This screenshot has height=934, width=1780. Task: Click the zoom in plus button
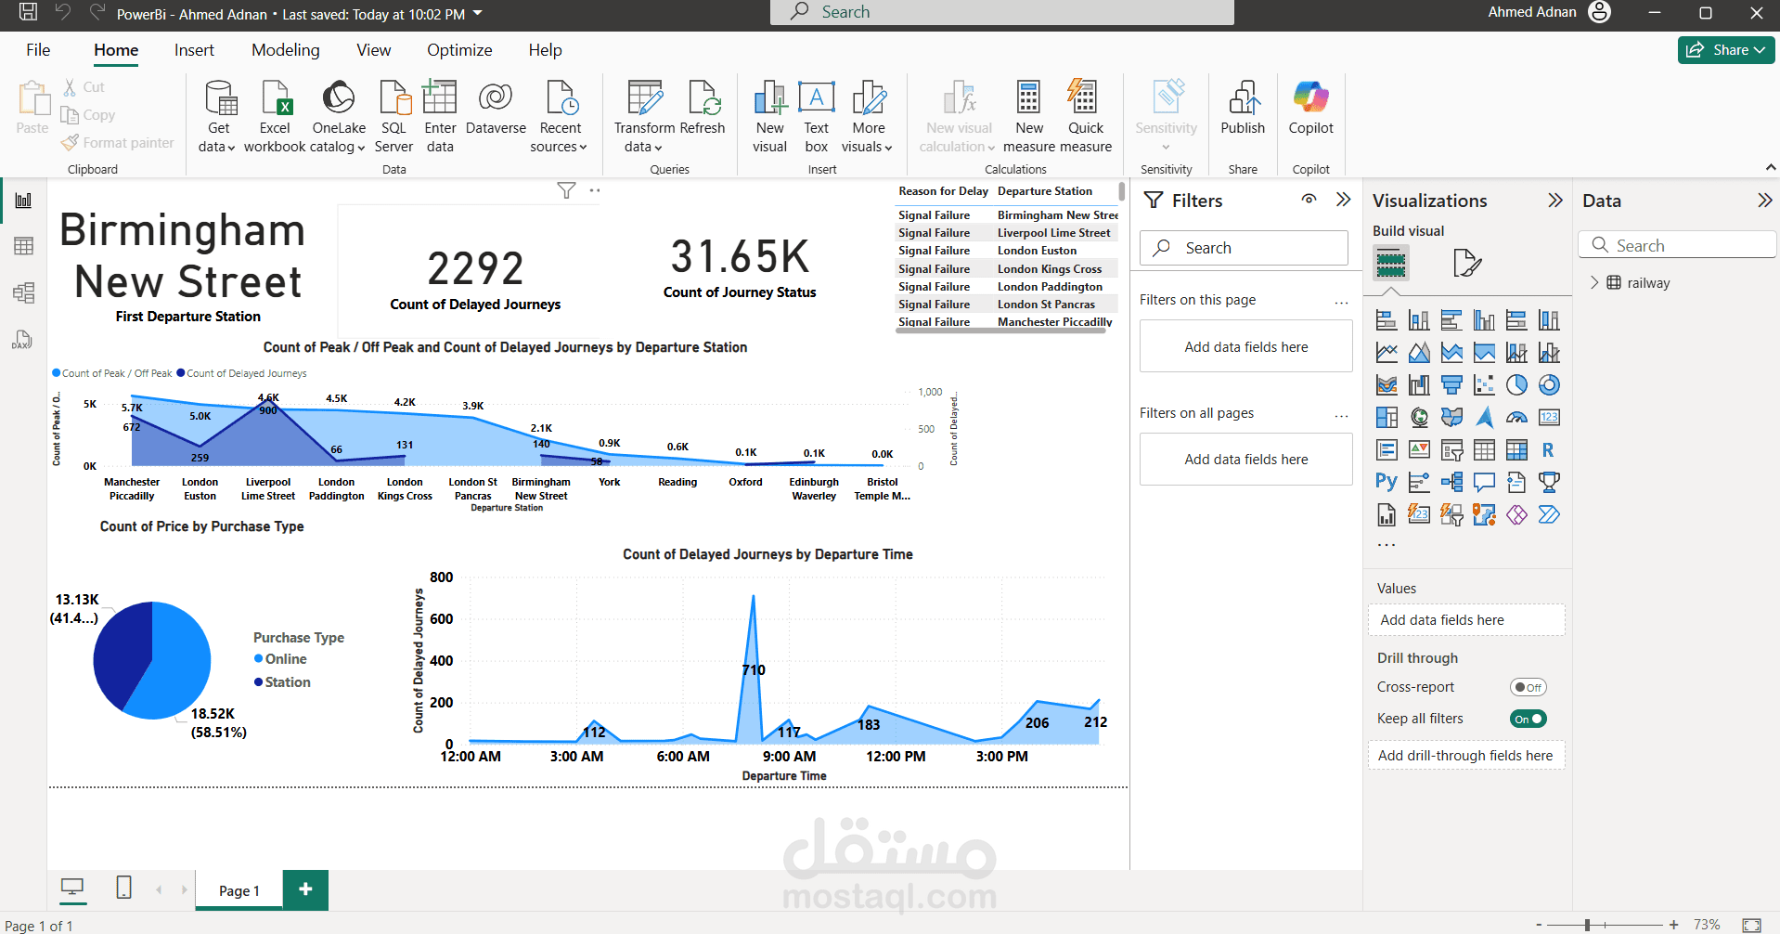coord(1673,925)
